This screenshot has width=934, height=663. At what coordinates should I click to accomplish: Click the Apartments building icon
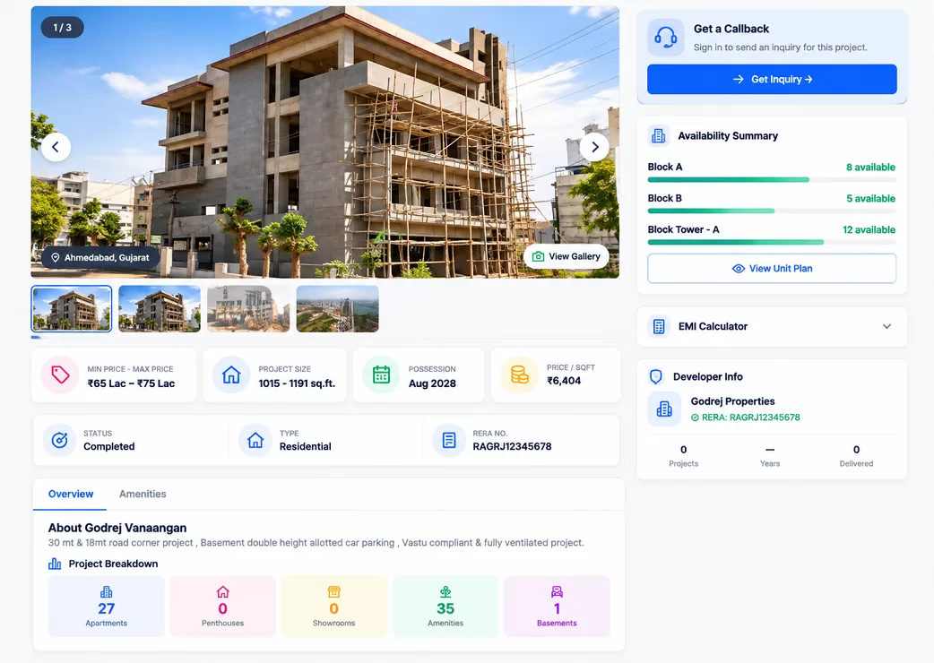click(x=106, y=591)
